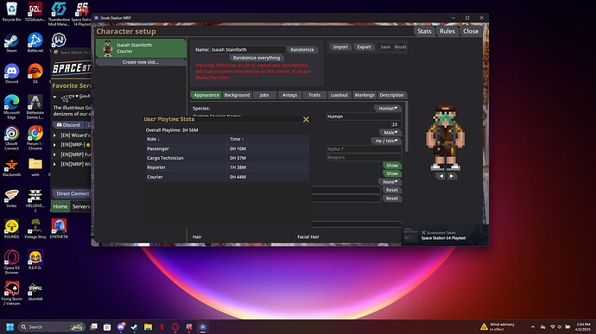The image size is (596, 334).
Task: Open Windows Start menu
Action: [10, 327]
